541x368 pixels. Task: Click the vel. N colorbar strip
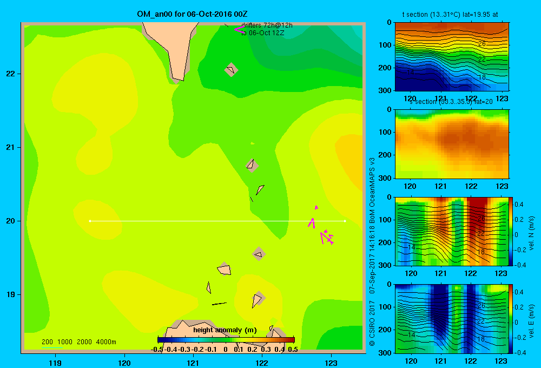[511, 231]
